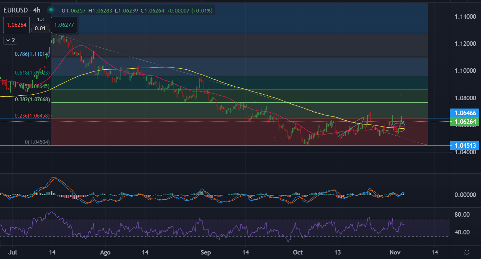
Task: Open the 4h interval label
Action: 37,10
